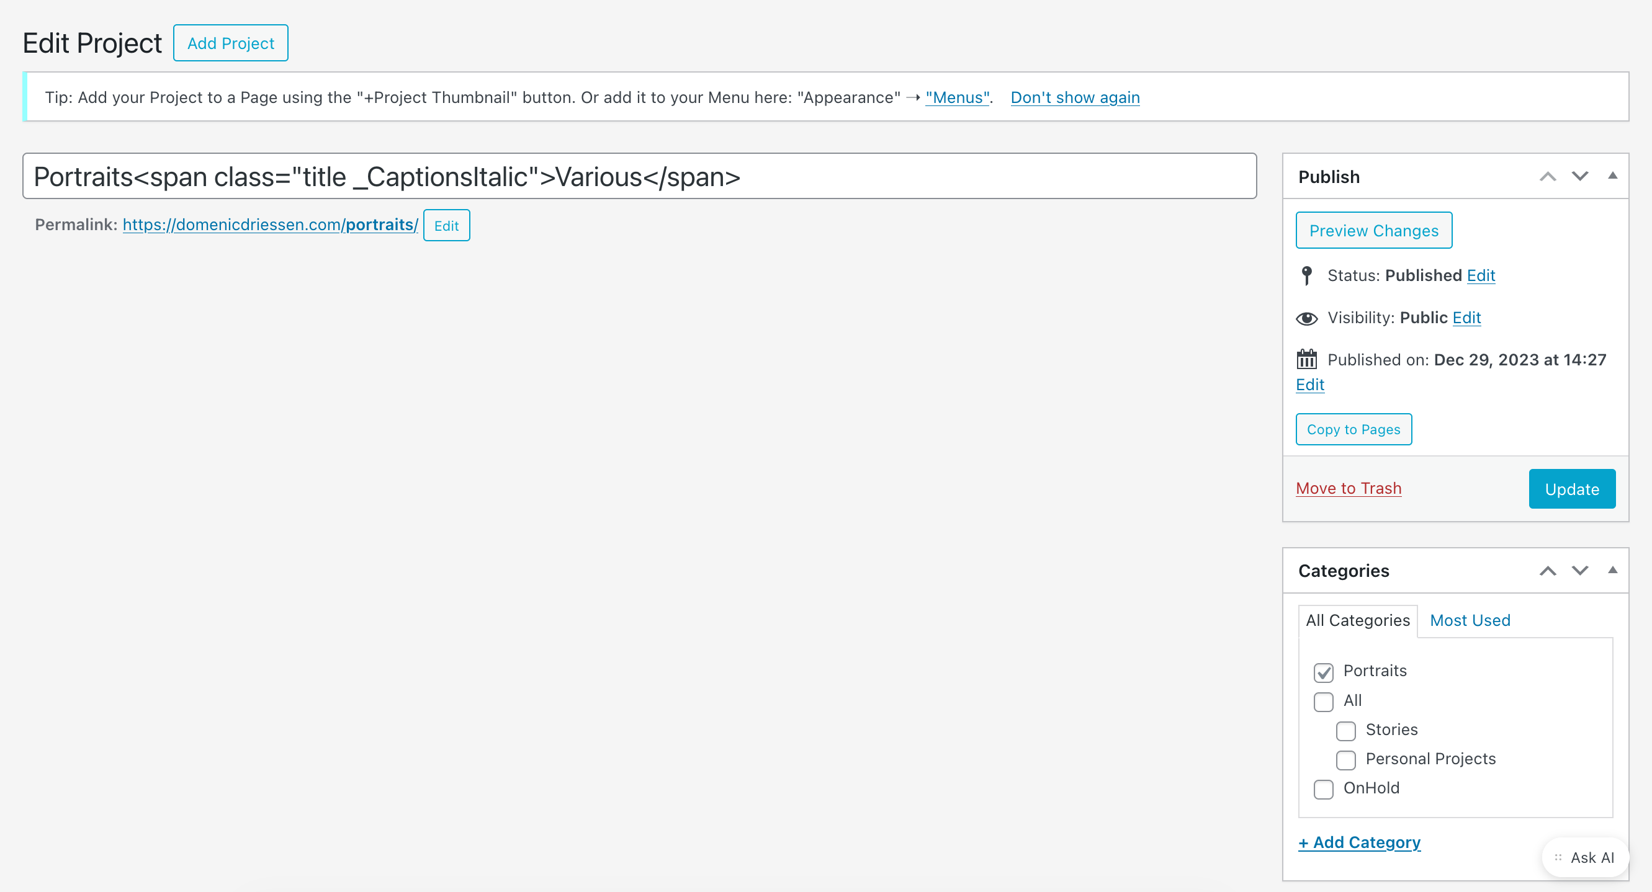Move Categories panel up

(1548, 571)
